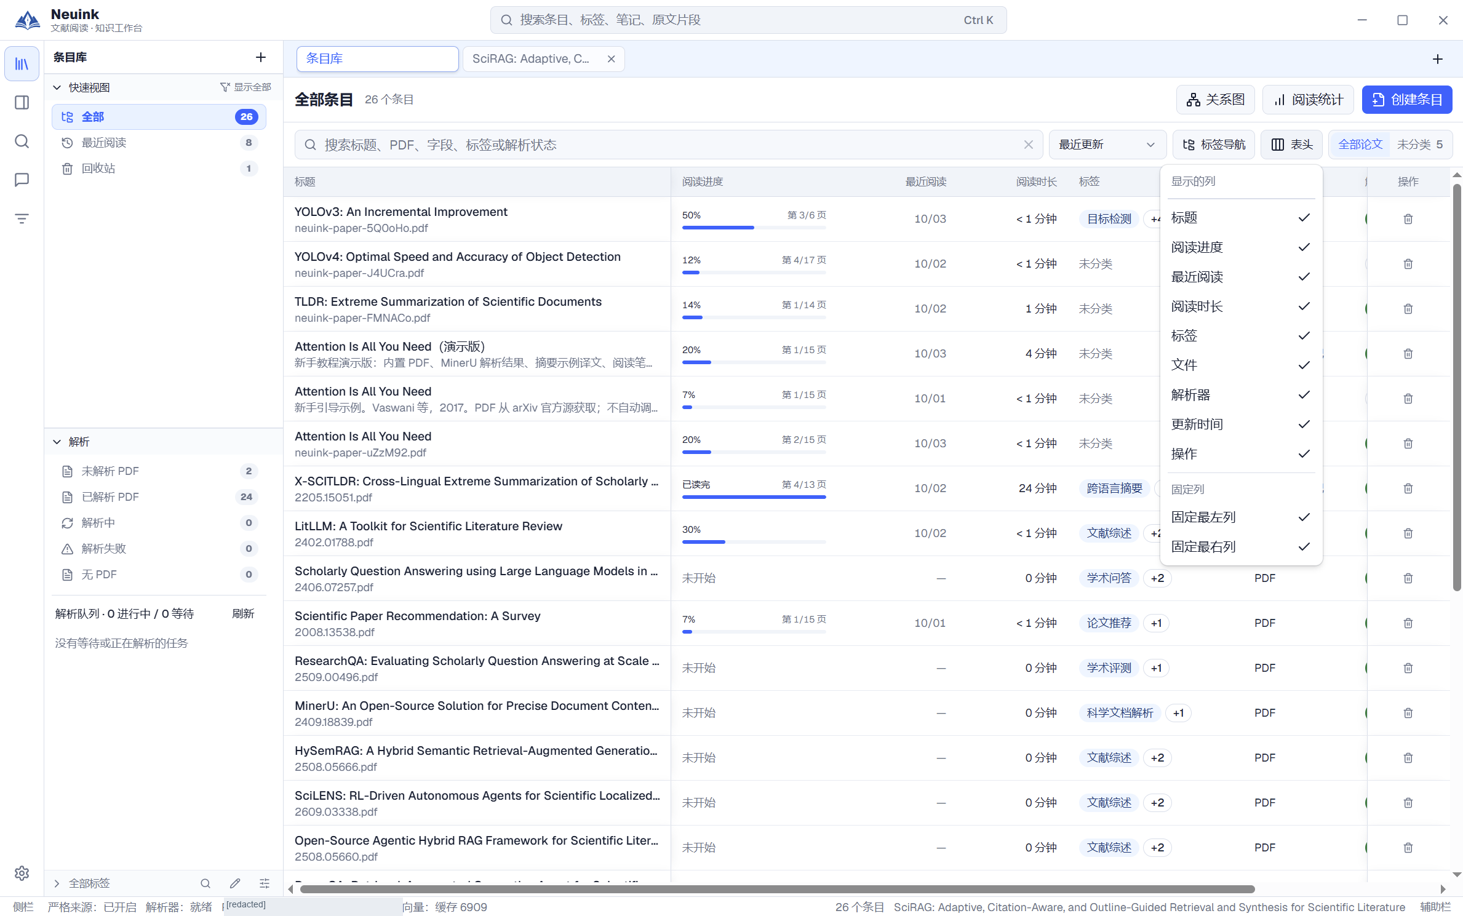This screenshot has width=1463, height=916.
Task: Click the 创建条目 button
Action: pyautogui.click(x=1406, y=100)
